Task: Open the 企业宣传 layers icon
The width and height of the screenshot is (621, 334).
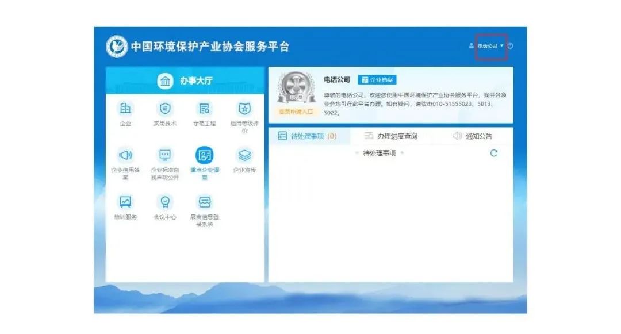Action: (x=244, y=155)
